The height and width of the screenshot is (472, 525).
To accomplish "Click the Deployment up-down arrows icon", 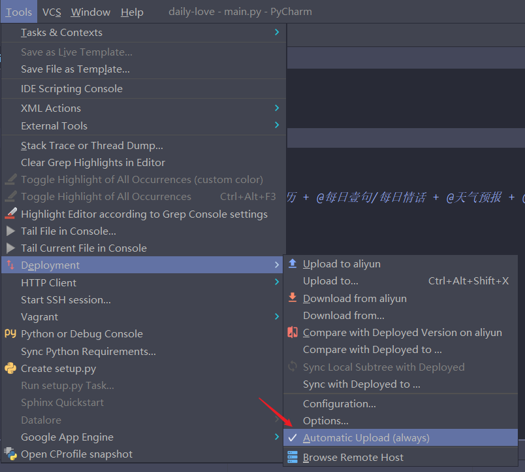I will point(10,265).
